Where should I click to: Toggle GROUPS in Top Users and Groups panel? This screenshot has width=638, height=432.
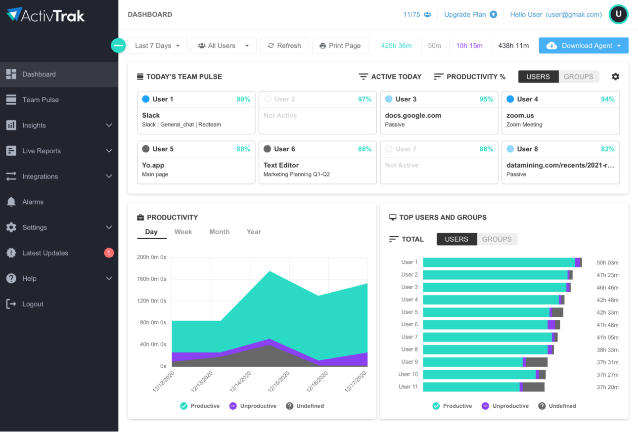click(x=497, y=239)
